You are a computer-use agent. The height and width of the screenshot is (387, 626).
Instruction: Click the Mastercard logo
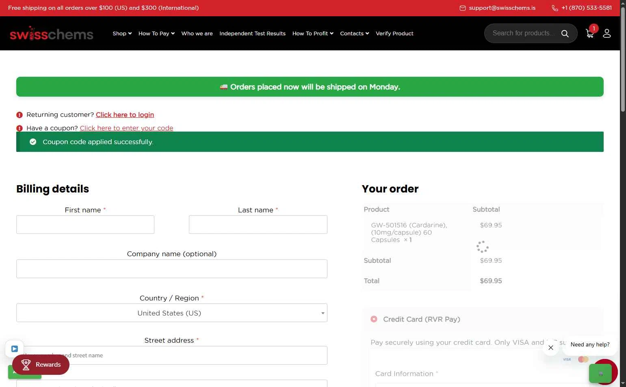(x=583, y=359)
